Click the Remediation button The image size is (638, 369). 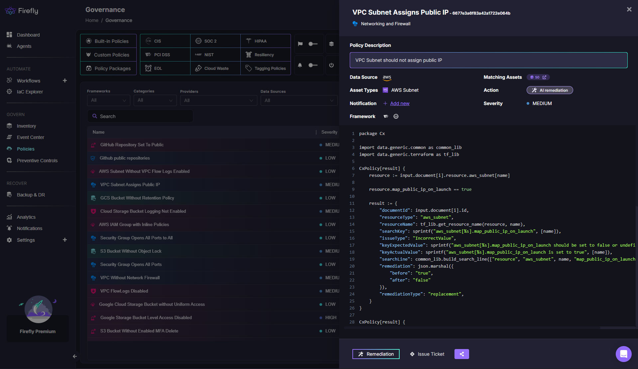[x=376, y=354]
